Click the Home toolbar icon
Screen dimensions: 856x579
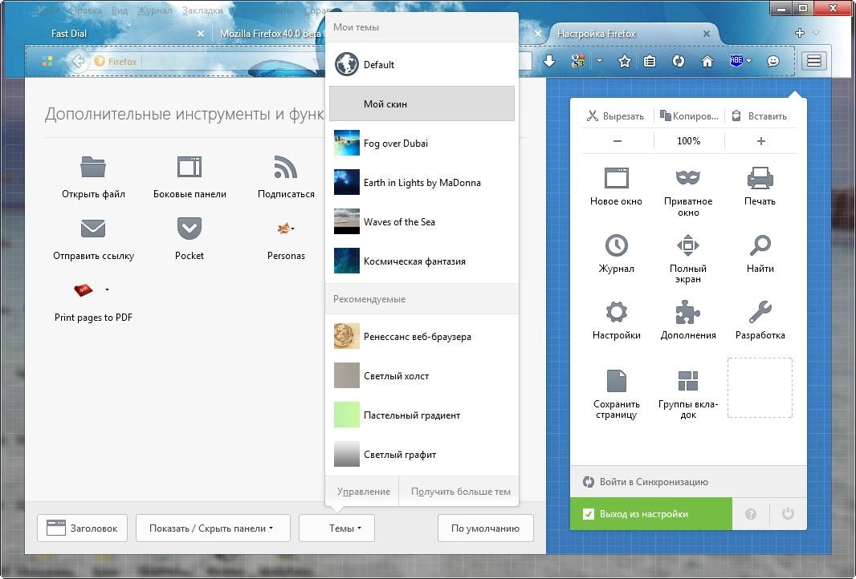[707, 62]
